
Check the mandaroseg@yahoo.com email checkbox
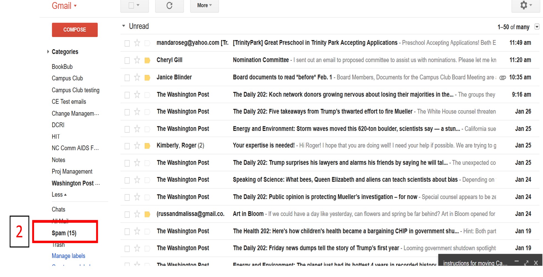point(127,44)
